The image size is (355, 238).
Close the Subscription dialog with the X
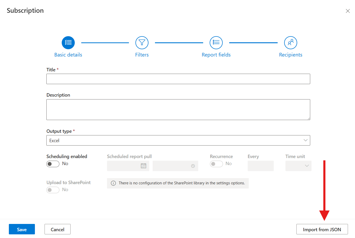[x=348, y=11]
